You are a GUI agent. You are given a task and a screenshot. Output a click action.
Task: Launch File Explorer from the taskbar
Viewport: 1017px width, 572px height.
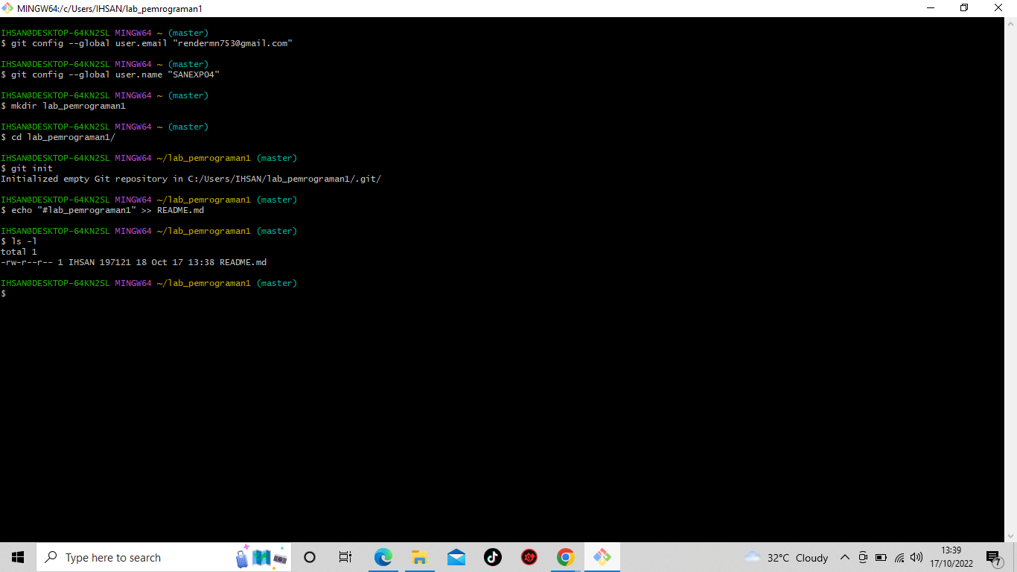tap(419, 557)
